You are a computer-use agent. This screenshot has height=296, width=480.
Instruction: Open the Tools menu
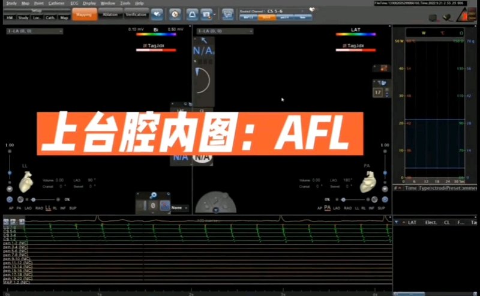coord(125,3)
